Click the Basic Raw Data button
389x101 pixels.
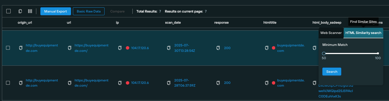click(x=89, y=11)
